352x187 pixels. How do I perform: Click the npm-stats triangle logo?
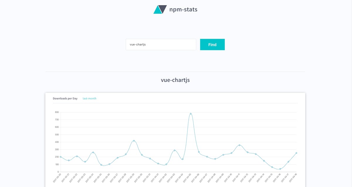pyautogui.click(x=160, y=9)
